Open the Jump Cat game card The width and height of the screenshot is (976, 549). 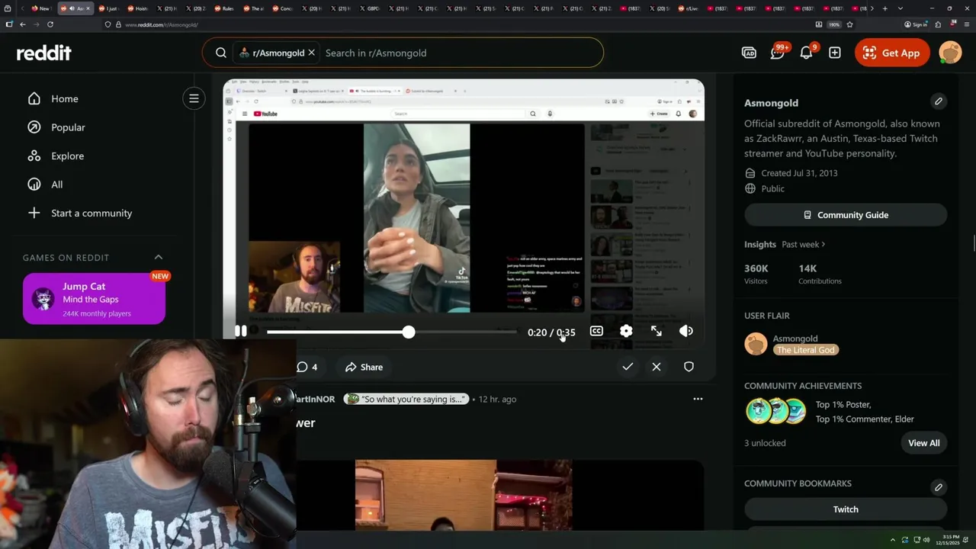click(94, 299)
